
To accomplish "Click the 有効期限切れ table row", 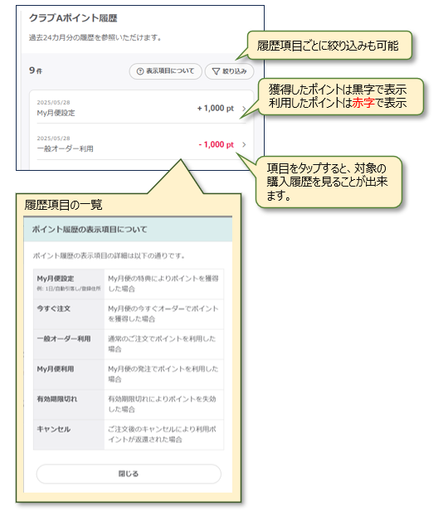I will [x=129, y=405].
